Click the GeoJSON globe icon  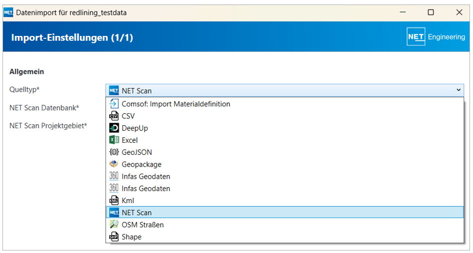pyautogui.click(x=114, y=152)
